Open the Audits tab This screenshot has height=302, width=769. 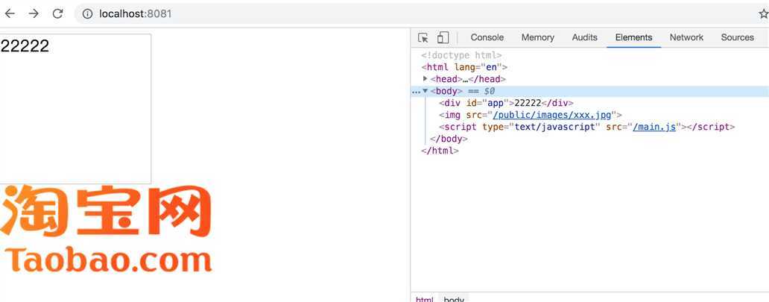pyautogui.click(x=585, y=37)
